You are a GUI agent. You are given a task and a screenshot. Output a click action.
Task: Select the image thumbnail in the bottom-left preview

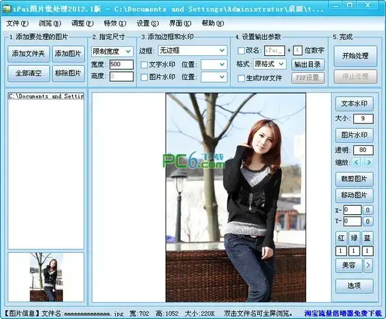pyautogui.click(x=46, y=277)
